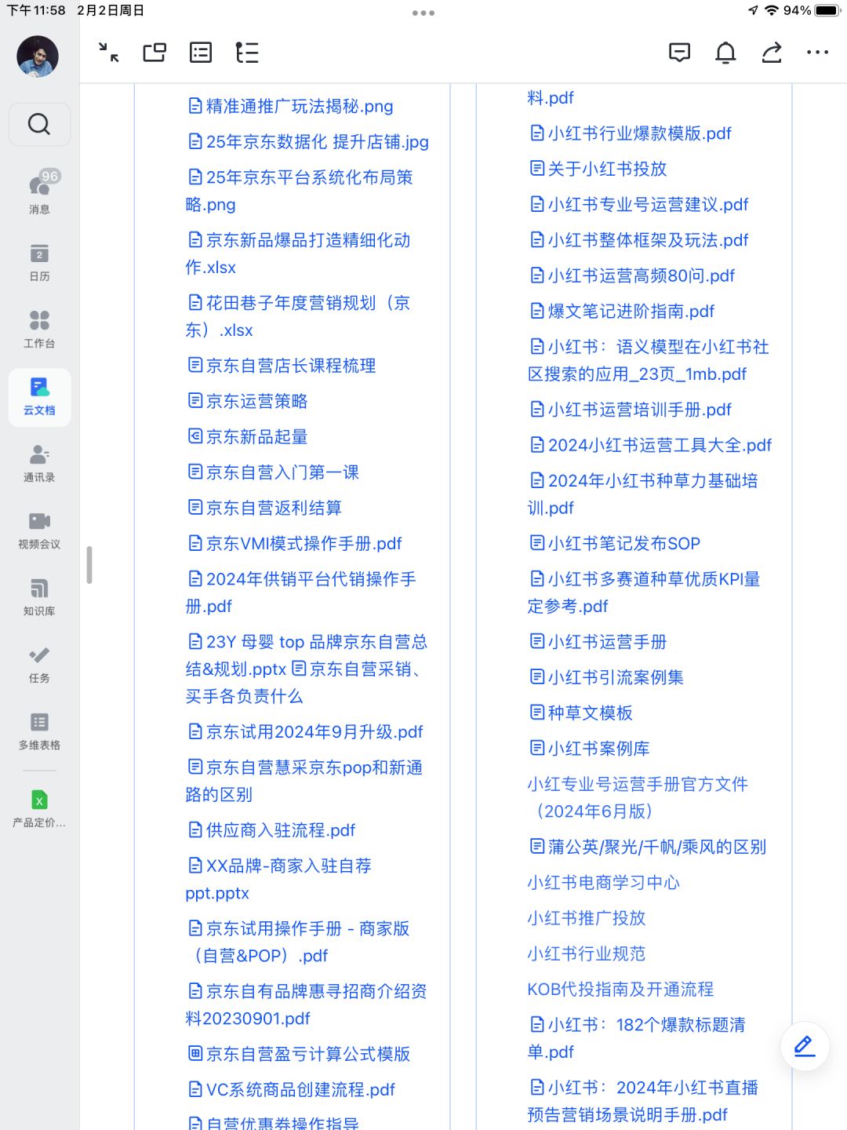Open 京东自营慧采京东pop和新通路的区别

[305, 781]
